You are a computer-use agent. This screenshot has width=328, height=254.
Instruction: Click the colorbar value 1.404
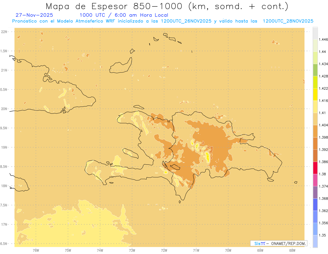point(323,125)
